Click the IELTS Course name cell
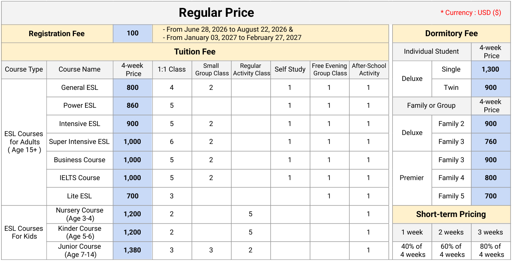The image size is (512, 261). (x=79, y=178)
